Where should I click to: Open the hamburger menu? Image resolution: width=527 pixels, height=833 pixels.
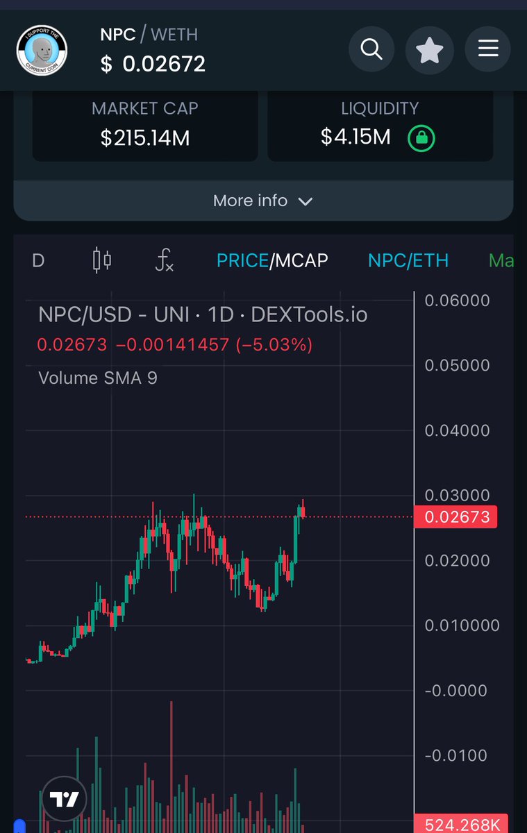488,49
